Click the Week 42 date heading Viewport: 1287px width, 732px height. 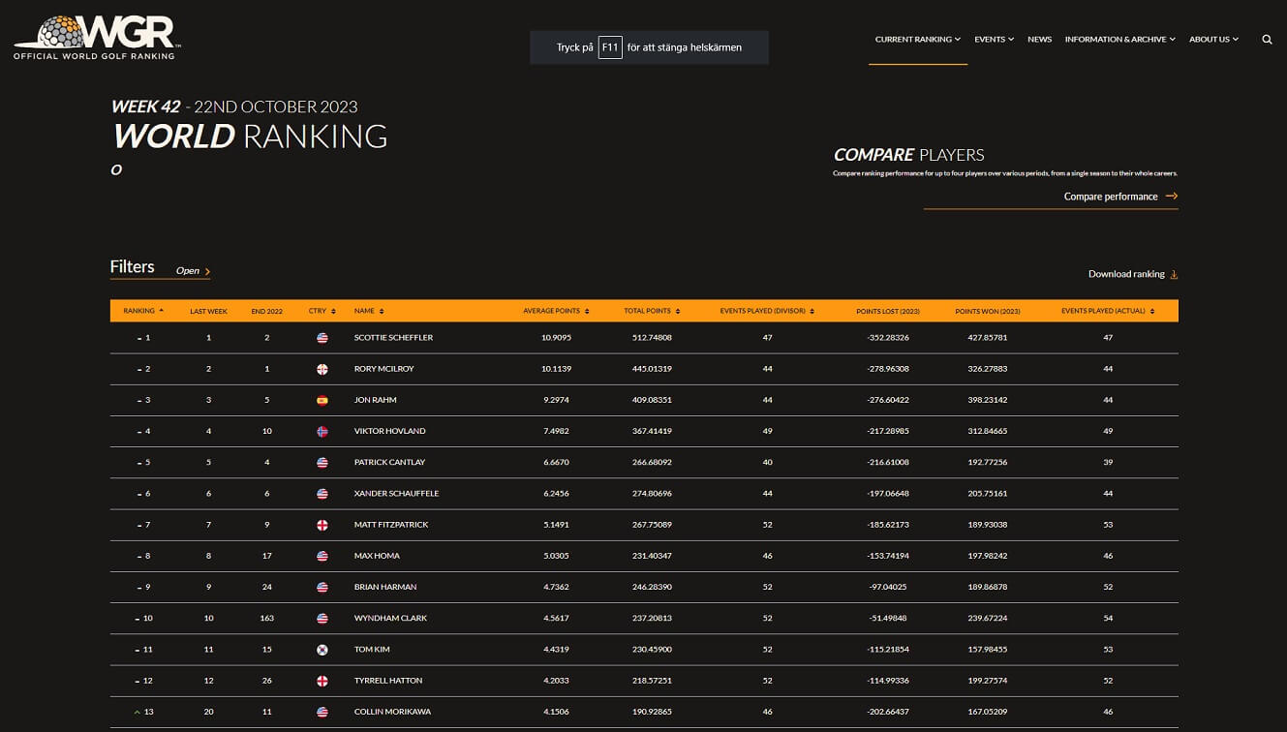point(234,107)
